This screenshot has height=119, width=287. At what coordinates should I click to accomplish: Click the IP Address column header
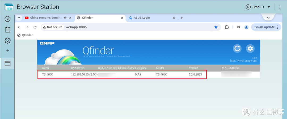click(78, 68)
